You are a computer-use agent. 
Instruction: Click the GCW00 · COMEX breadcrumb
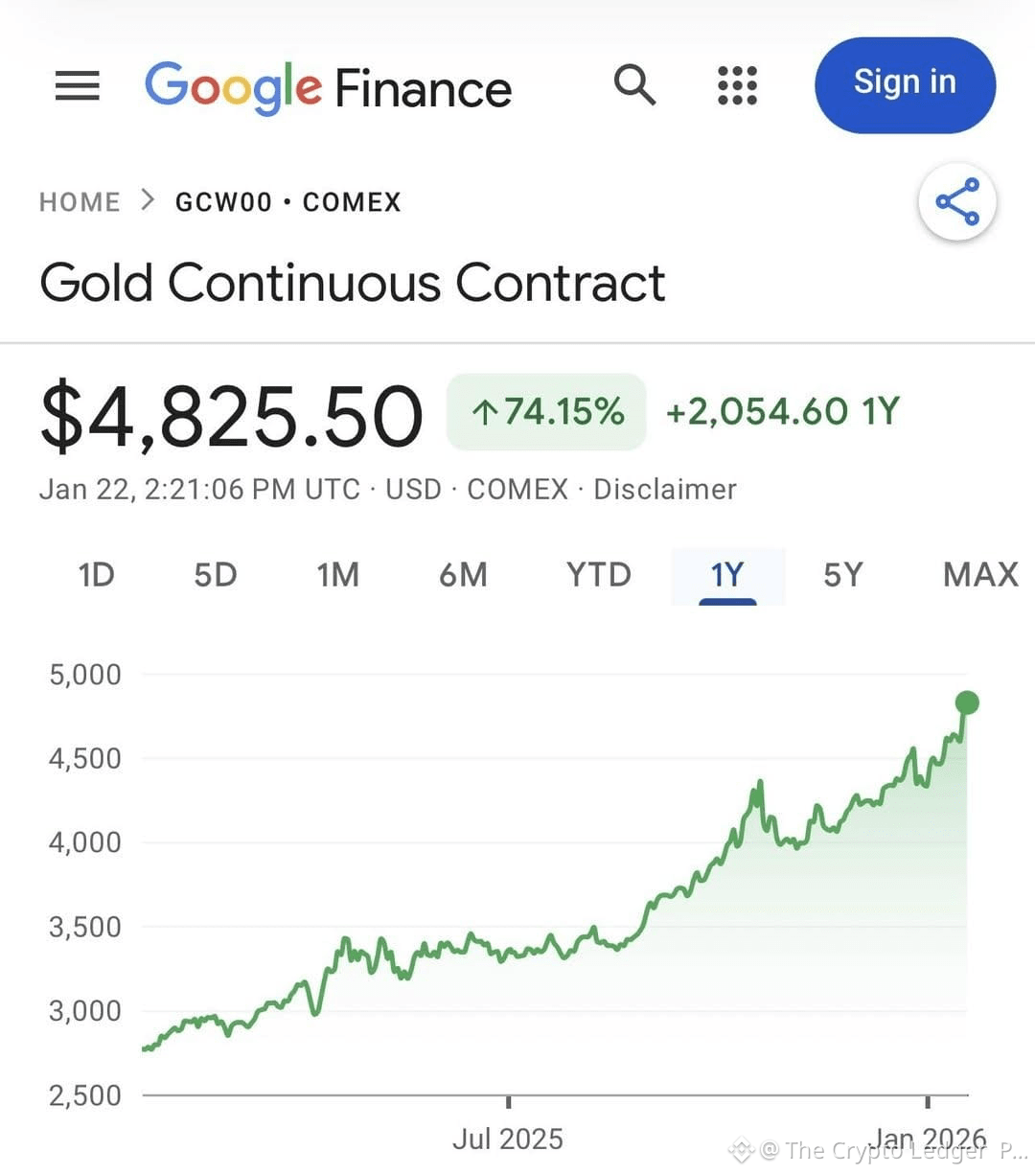tap(287, 202)
